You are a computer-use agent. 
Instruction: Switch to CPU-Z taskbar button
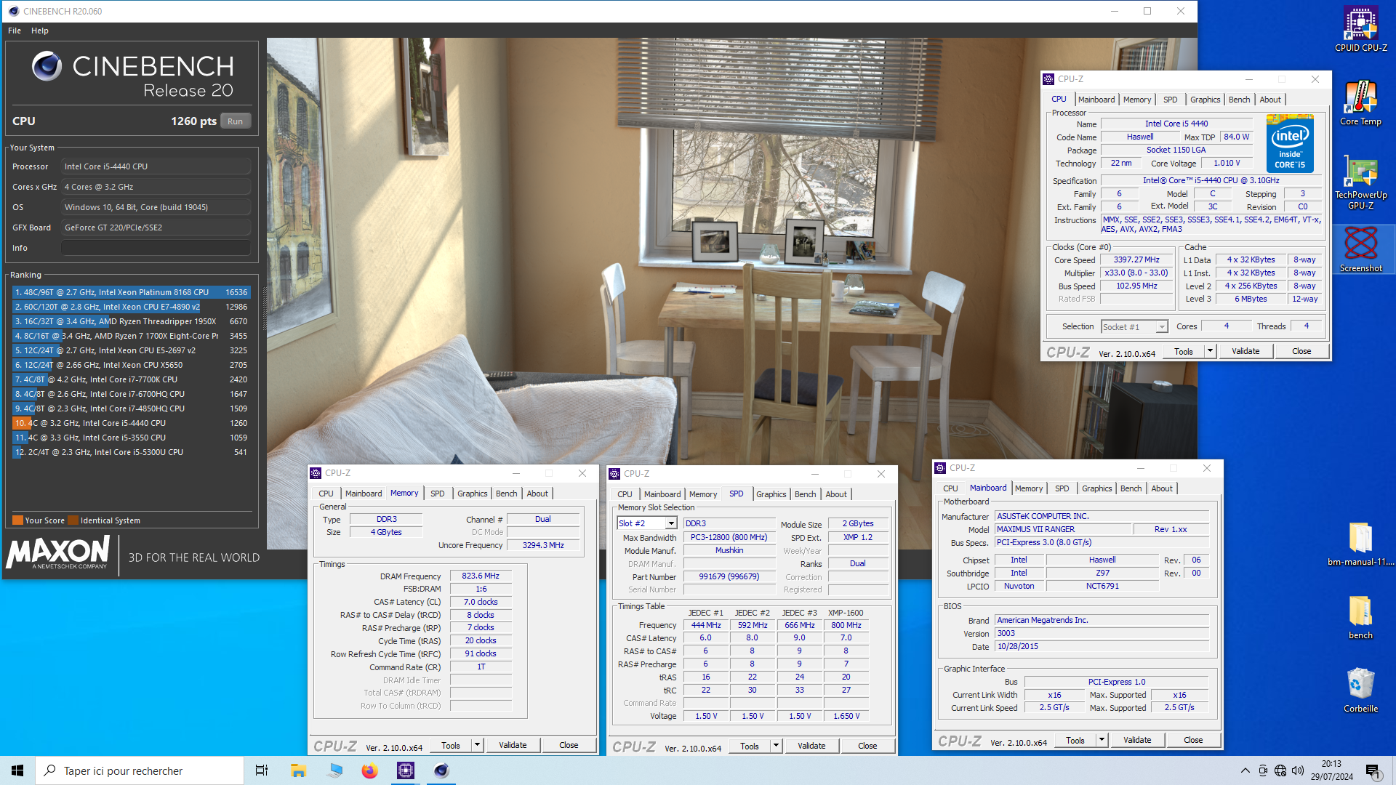point(406,770)
